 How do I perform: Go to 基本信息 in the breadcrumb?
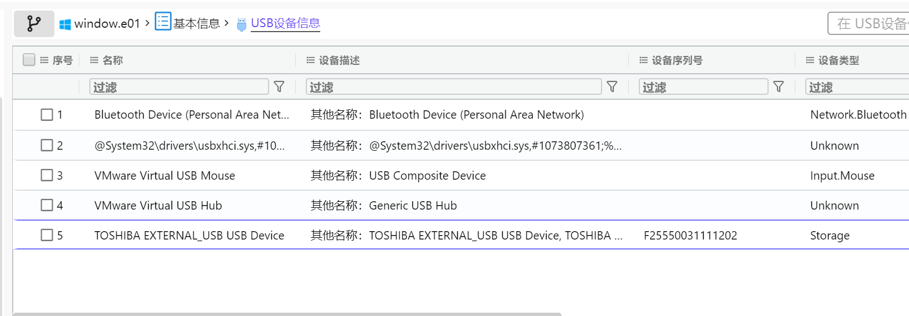coord(196,23)
